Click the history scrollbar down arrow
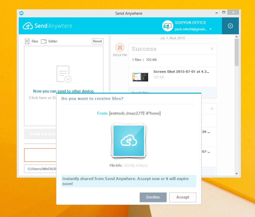The width and height of the screenshot is (255, 217). (237, 173)
